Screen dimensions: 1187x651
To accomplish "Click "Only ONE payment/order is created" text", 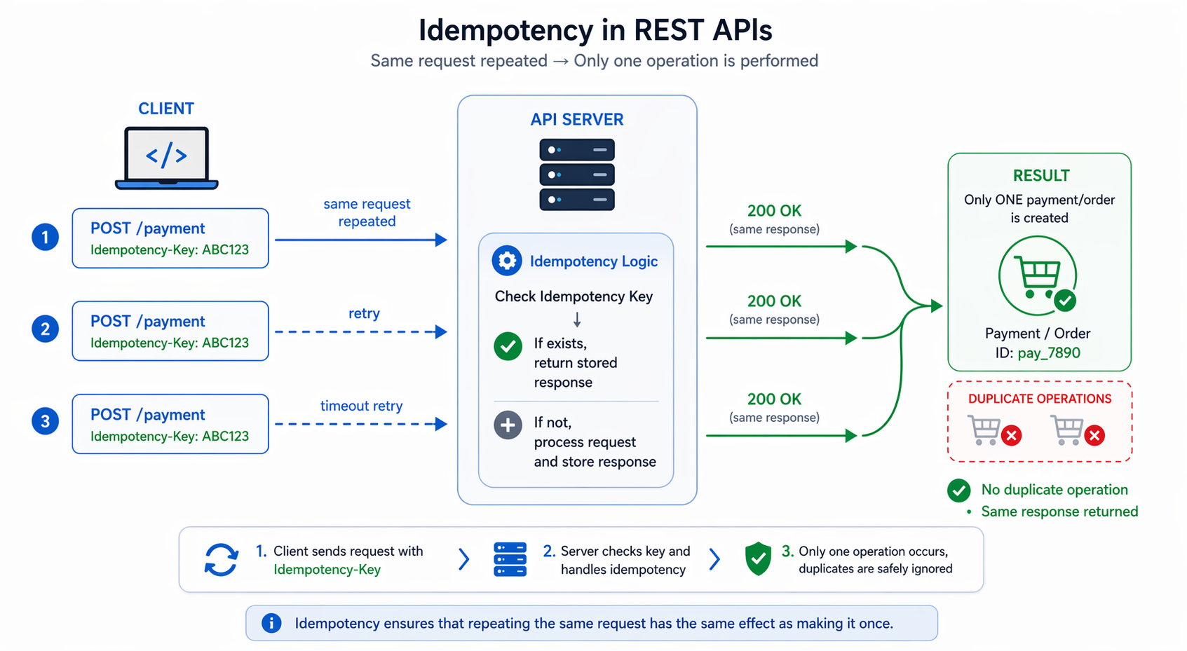I will (x=1039, y=209).
